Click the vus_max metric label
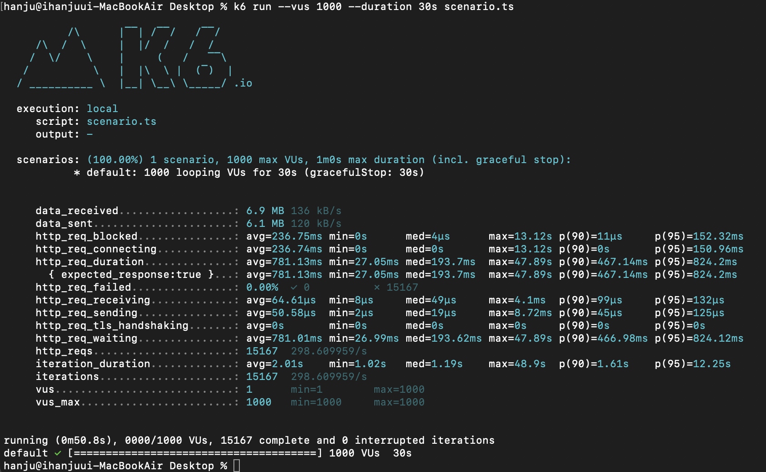Screen dimensions: 766x472 click(x=58, y=402)
